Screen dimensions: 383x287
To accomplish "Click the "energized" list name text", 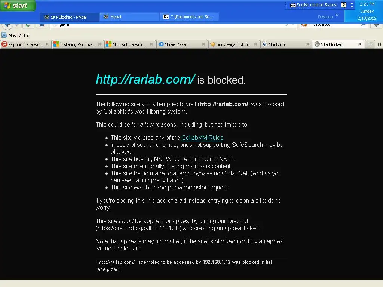I will pos(108,269).
